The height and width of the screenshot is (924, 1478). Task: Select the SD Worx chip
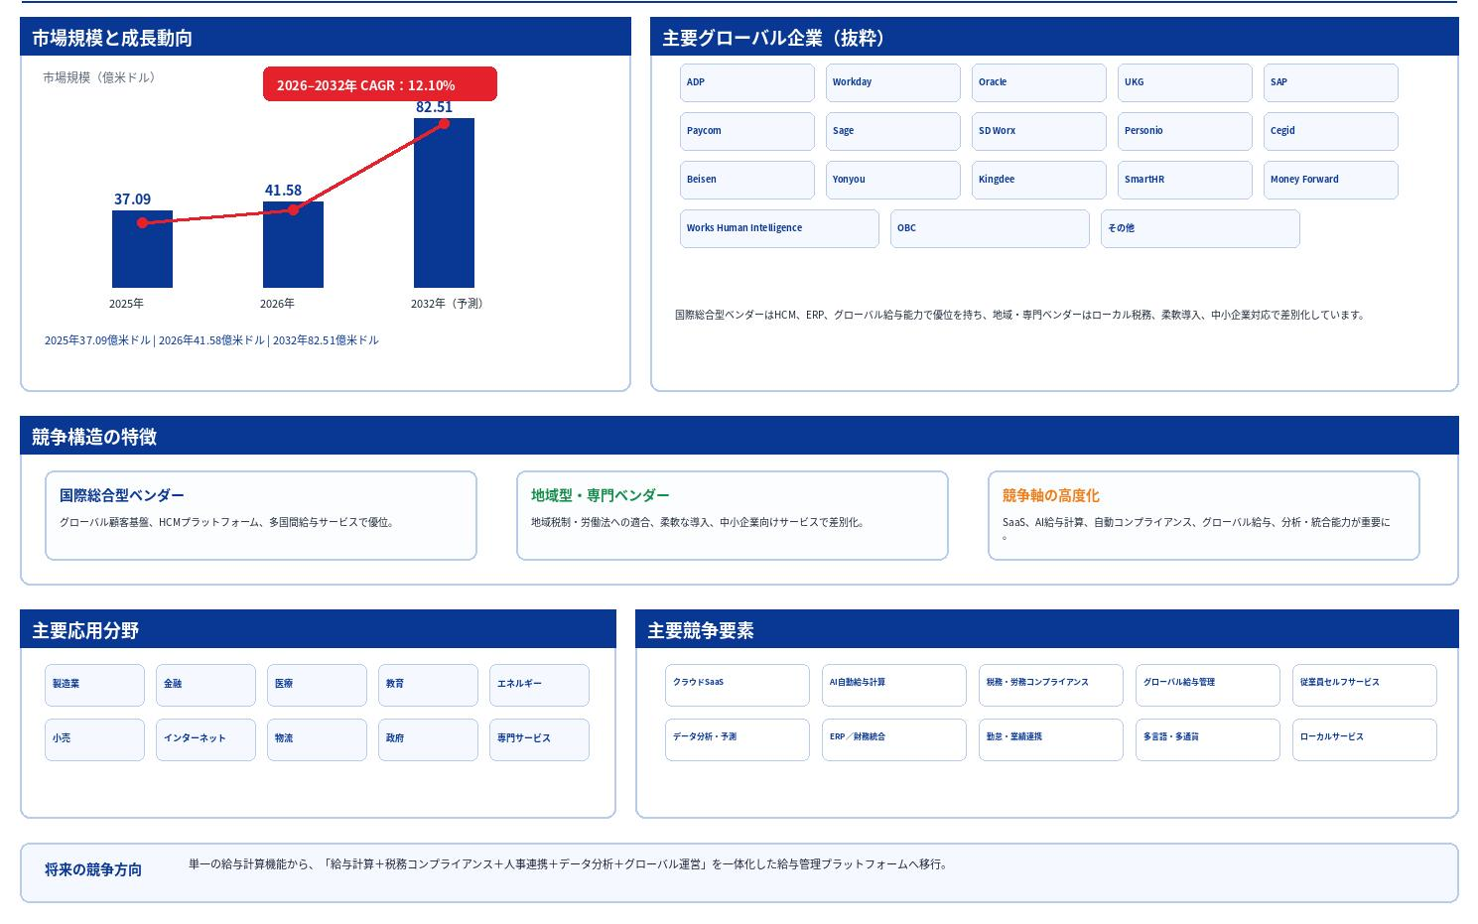tap(1038, 131)
